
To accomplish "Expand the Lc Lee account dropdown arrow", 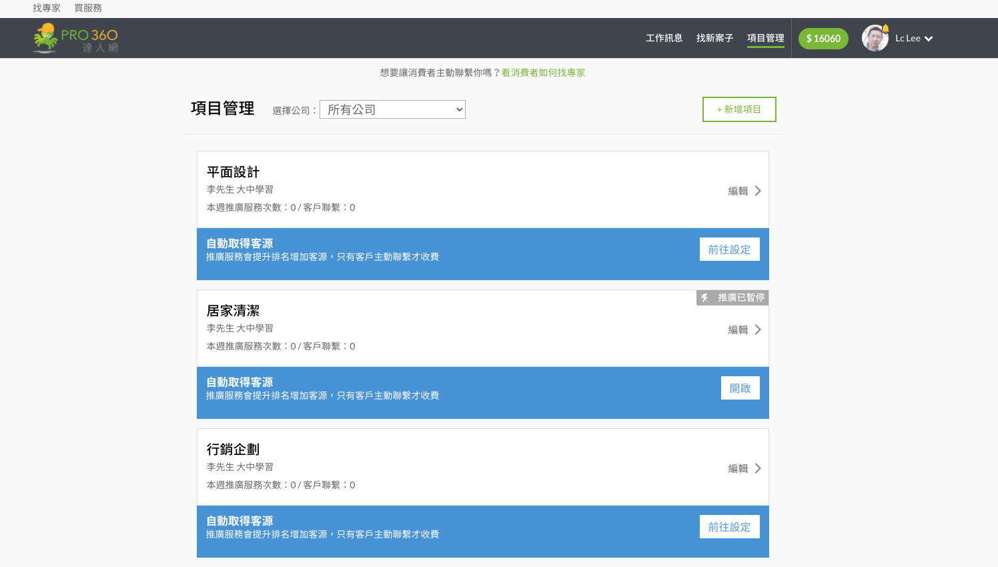I will [929, 39].
